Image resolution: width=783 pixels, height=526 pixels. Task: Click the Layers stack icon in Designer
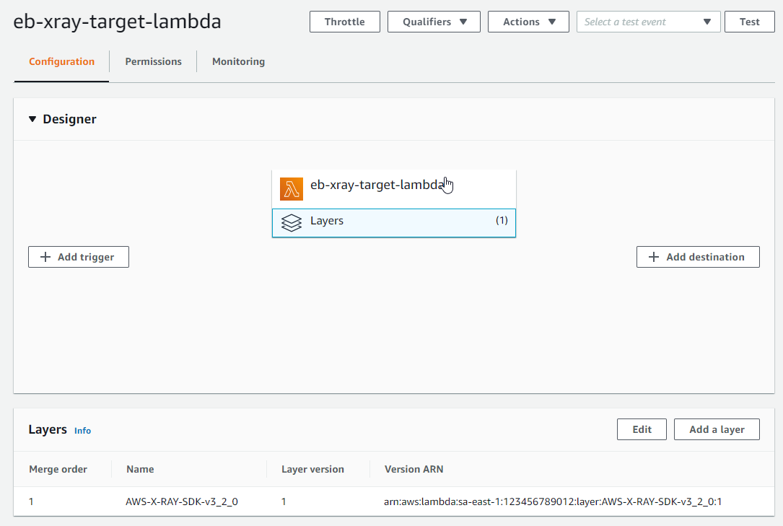click(291, 223)
